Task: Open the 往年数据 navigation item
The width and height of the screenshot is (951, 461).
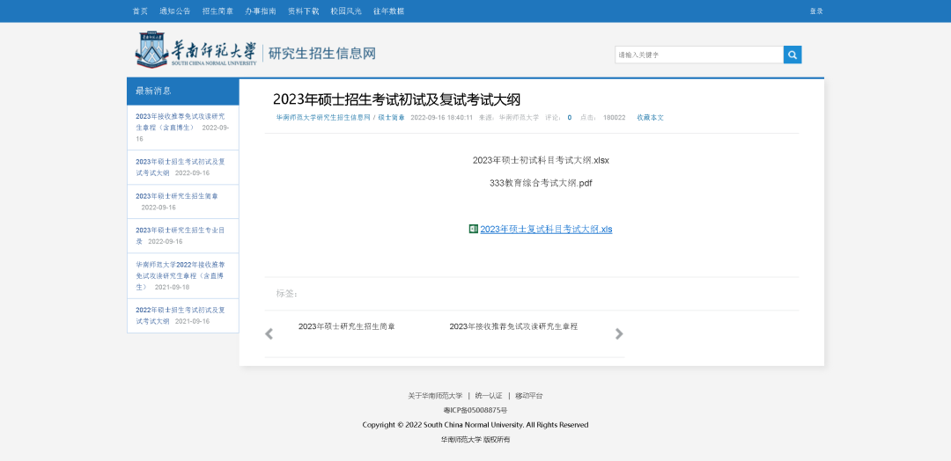Action: [389, 11]
